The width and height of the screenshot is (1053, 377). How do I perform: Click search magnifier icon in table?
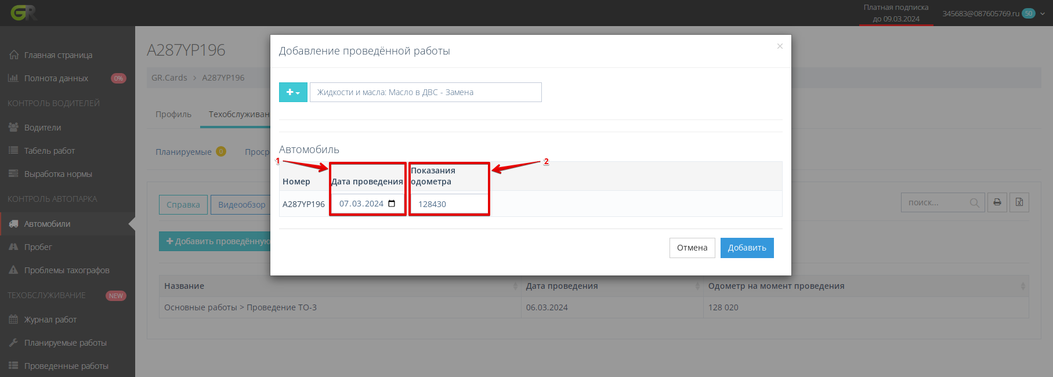(x=974, y=202)
